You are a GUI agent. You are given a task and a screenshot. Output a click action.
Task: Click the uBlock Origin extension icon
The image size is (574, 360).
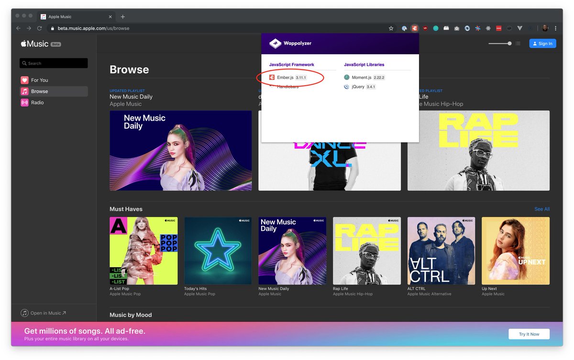425,28
